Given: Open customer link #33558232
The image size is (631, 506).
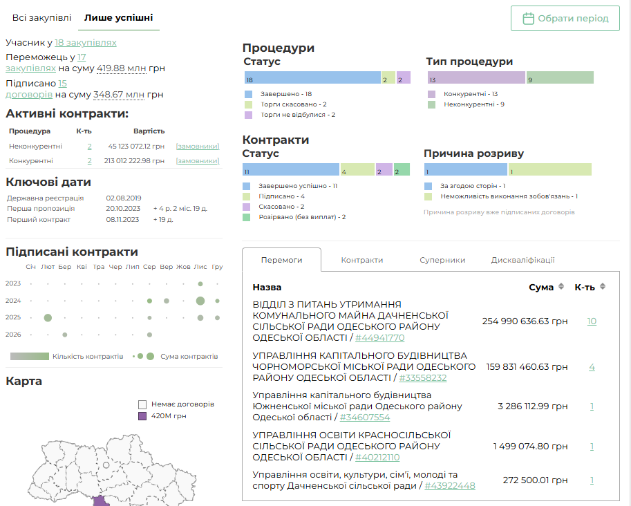Looking at the screenshot, I should coord(423,378).
